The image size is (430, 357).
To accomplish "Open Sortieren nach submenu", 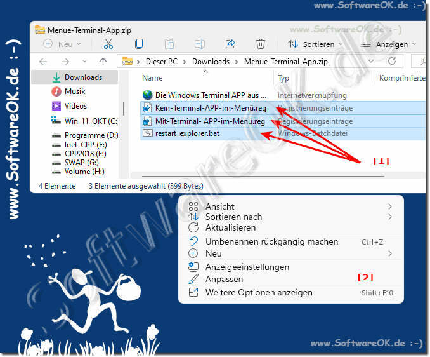I will pyautogui.click(x=290, y=217).
